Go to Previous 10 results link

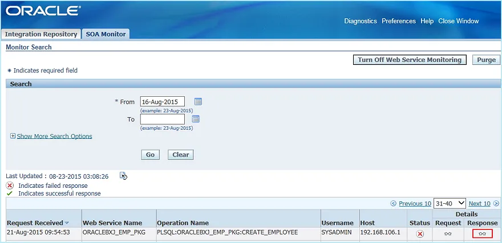[x=415, y=204]
